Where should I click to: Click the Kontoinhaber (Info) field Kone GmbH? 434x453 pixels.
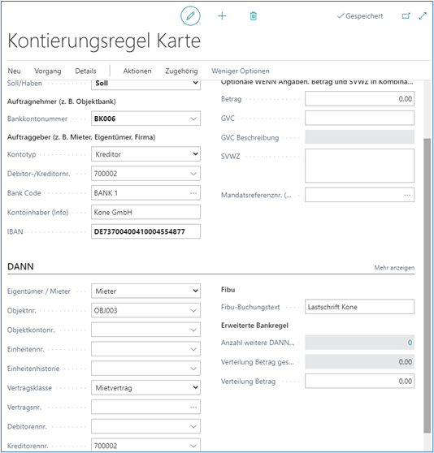point(145,213)
